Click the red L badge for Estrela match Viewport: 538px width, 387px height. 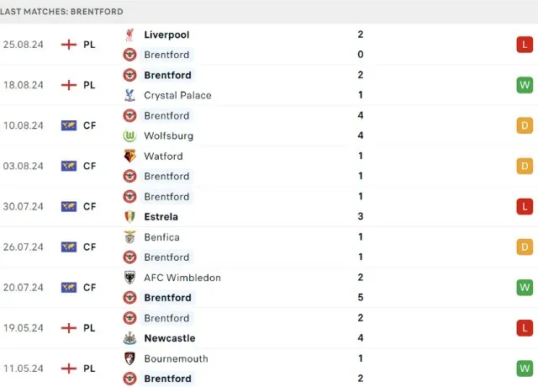point(525,206)
